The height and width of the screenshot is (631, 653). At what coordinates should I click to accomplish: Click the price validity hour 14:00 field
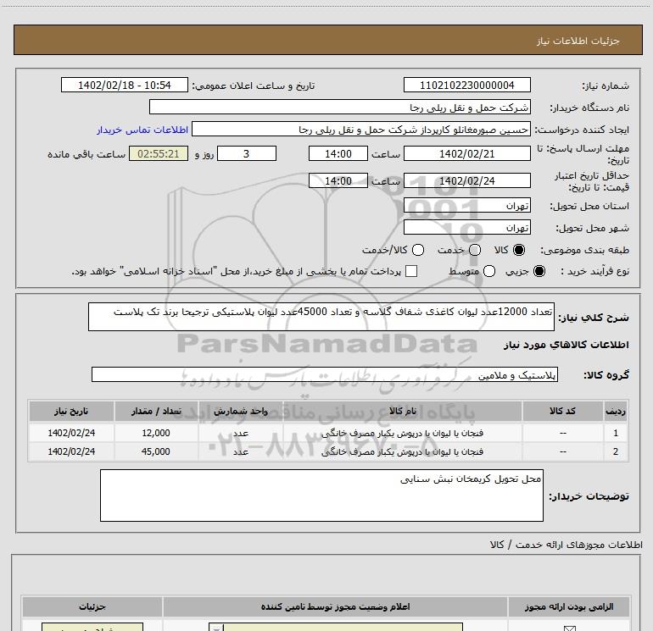click(338, 181)
